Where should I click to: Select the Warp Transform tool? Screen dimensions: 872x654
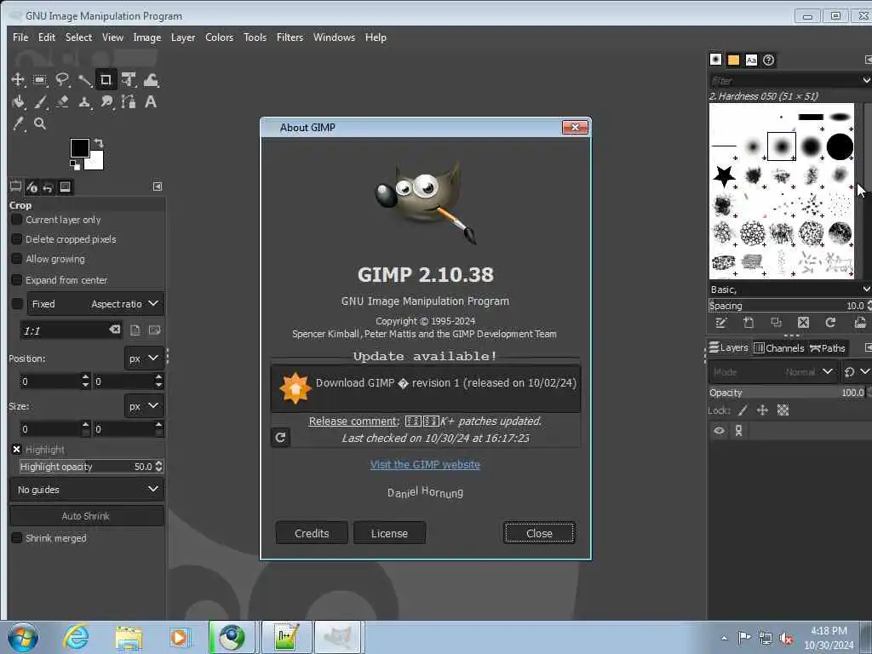151,80
